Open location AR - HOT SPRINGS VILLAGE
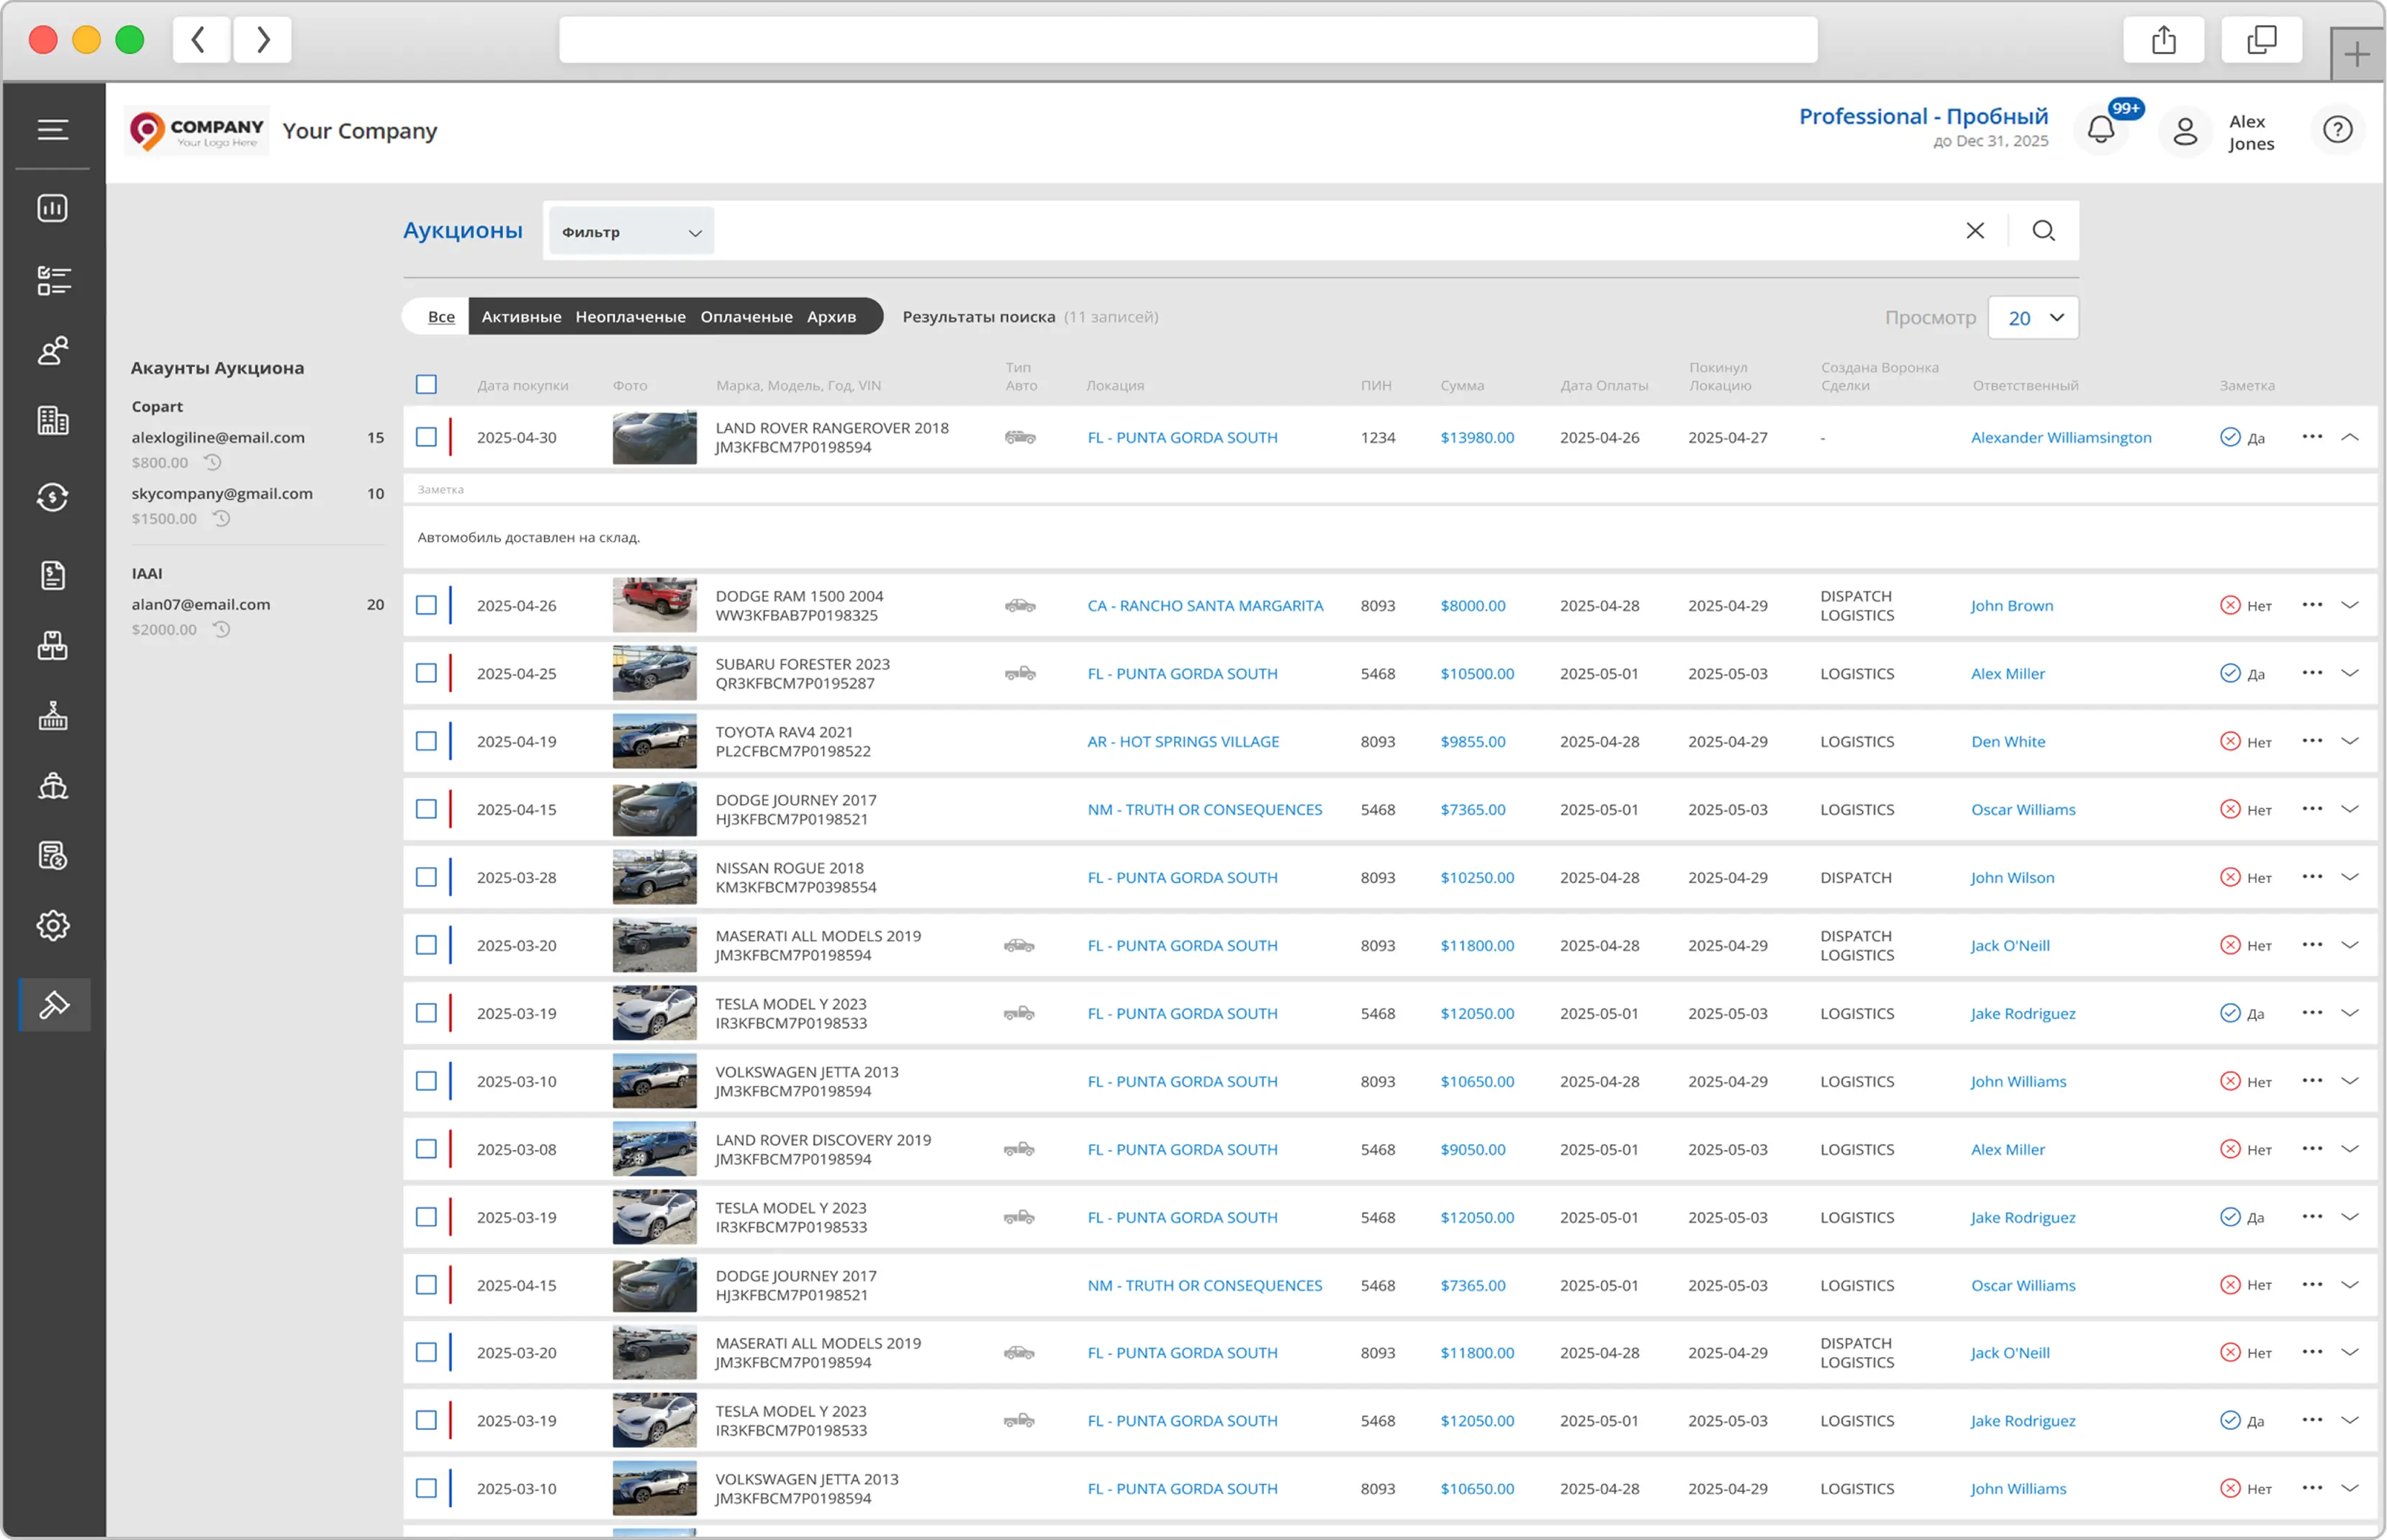Screen dimensions: 2387x1540 [1183, 741]
